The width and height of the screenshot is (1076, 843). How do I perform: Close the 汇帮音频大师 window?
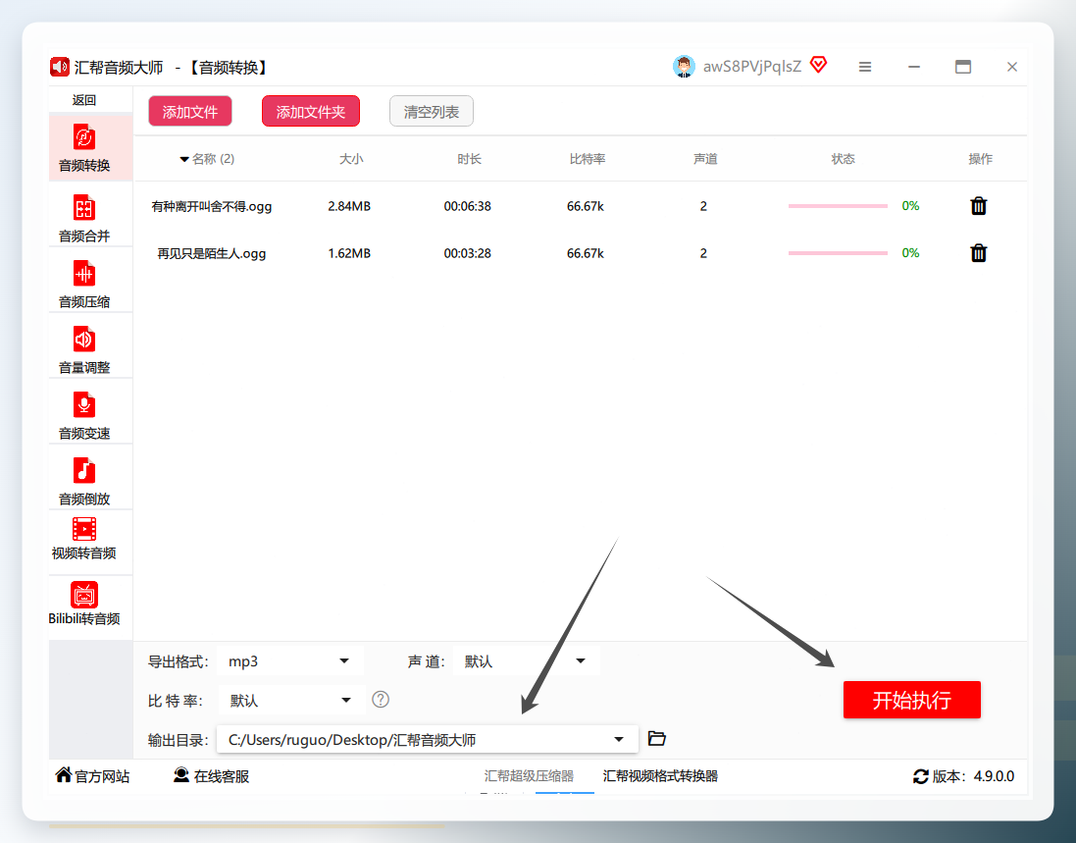click(x=1012, y=67)
